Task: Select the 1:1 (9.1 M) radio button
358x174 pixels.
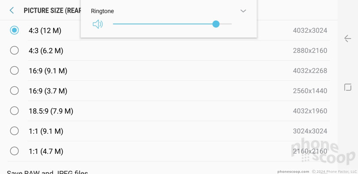Action: tap(14, 131)
